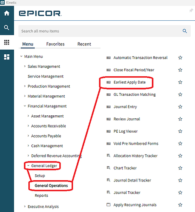
Task: Click the Kinetic app logo icon
Action: (x=2, y=3)
